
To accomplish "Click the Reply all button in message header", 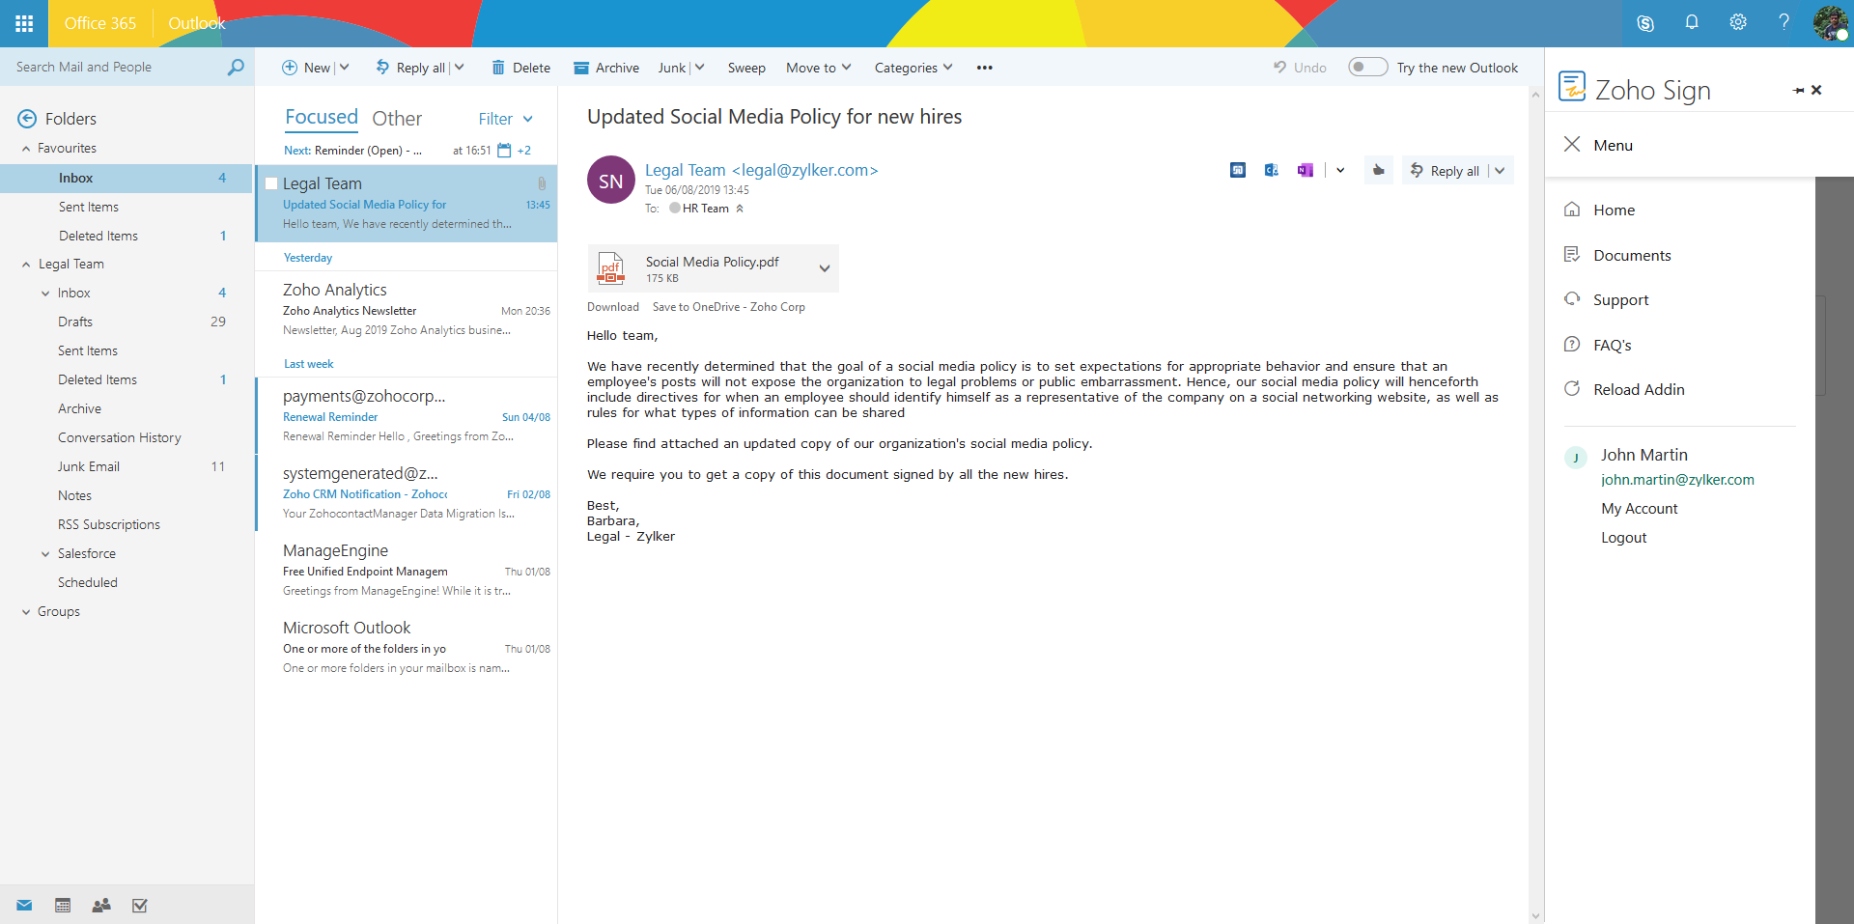I will click(1445, 171).
